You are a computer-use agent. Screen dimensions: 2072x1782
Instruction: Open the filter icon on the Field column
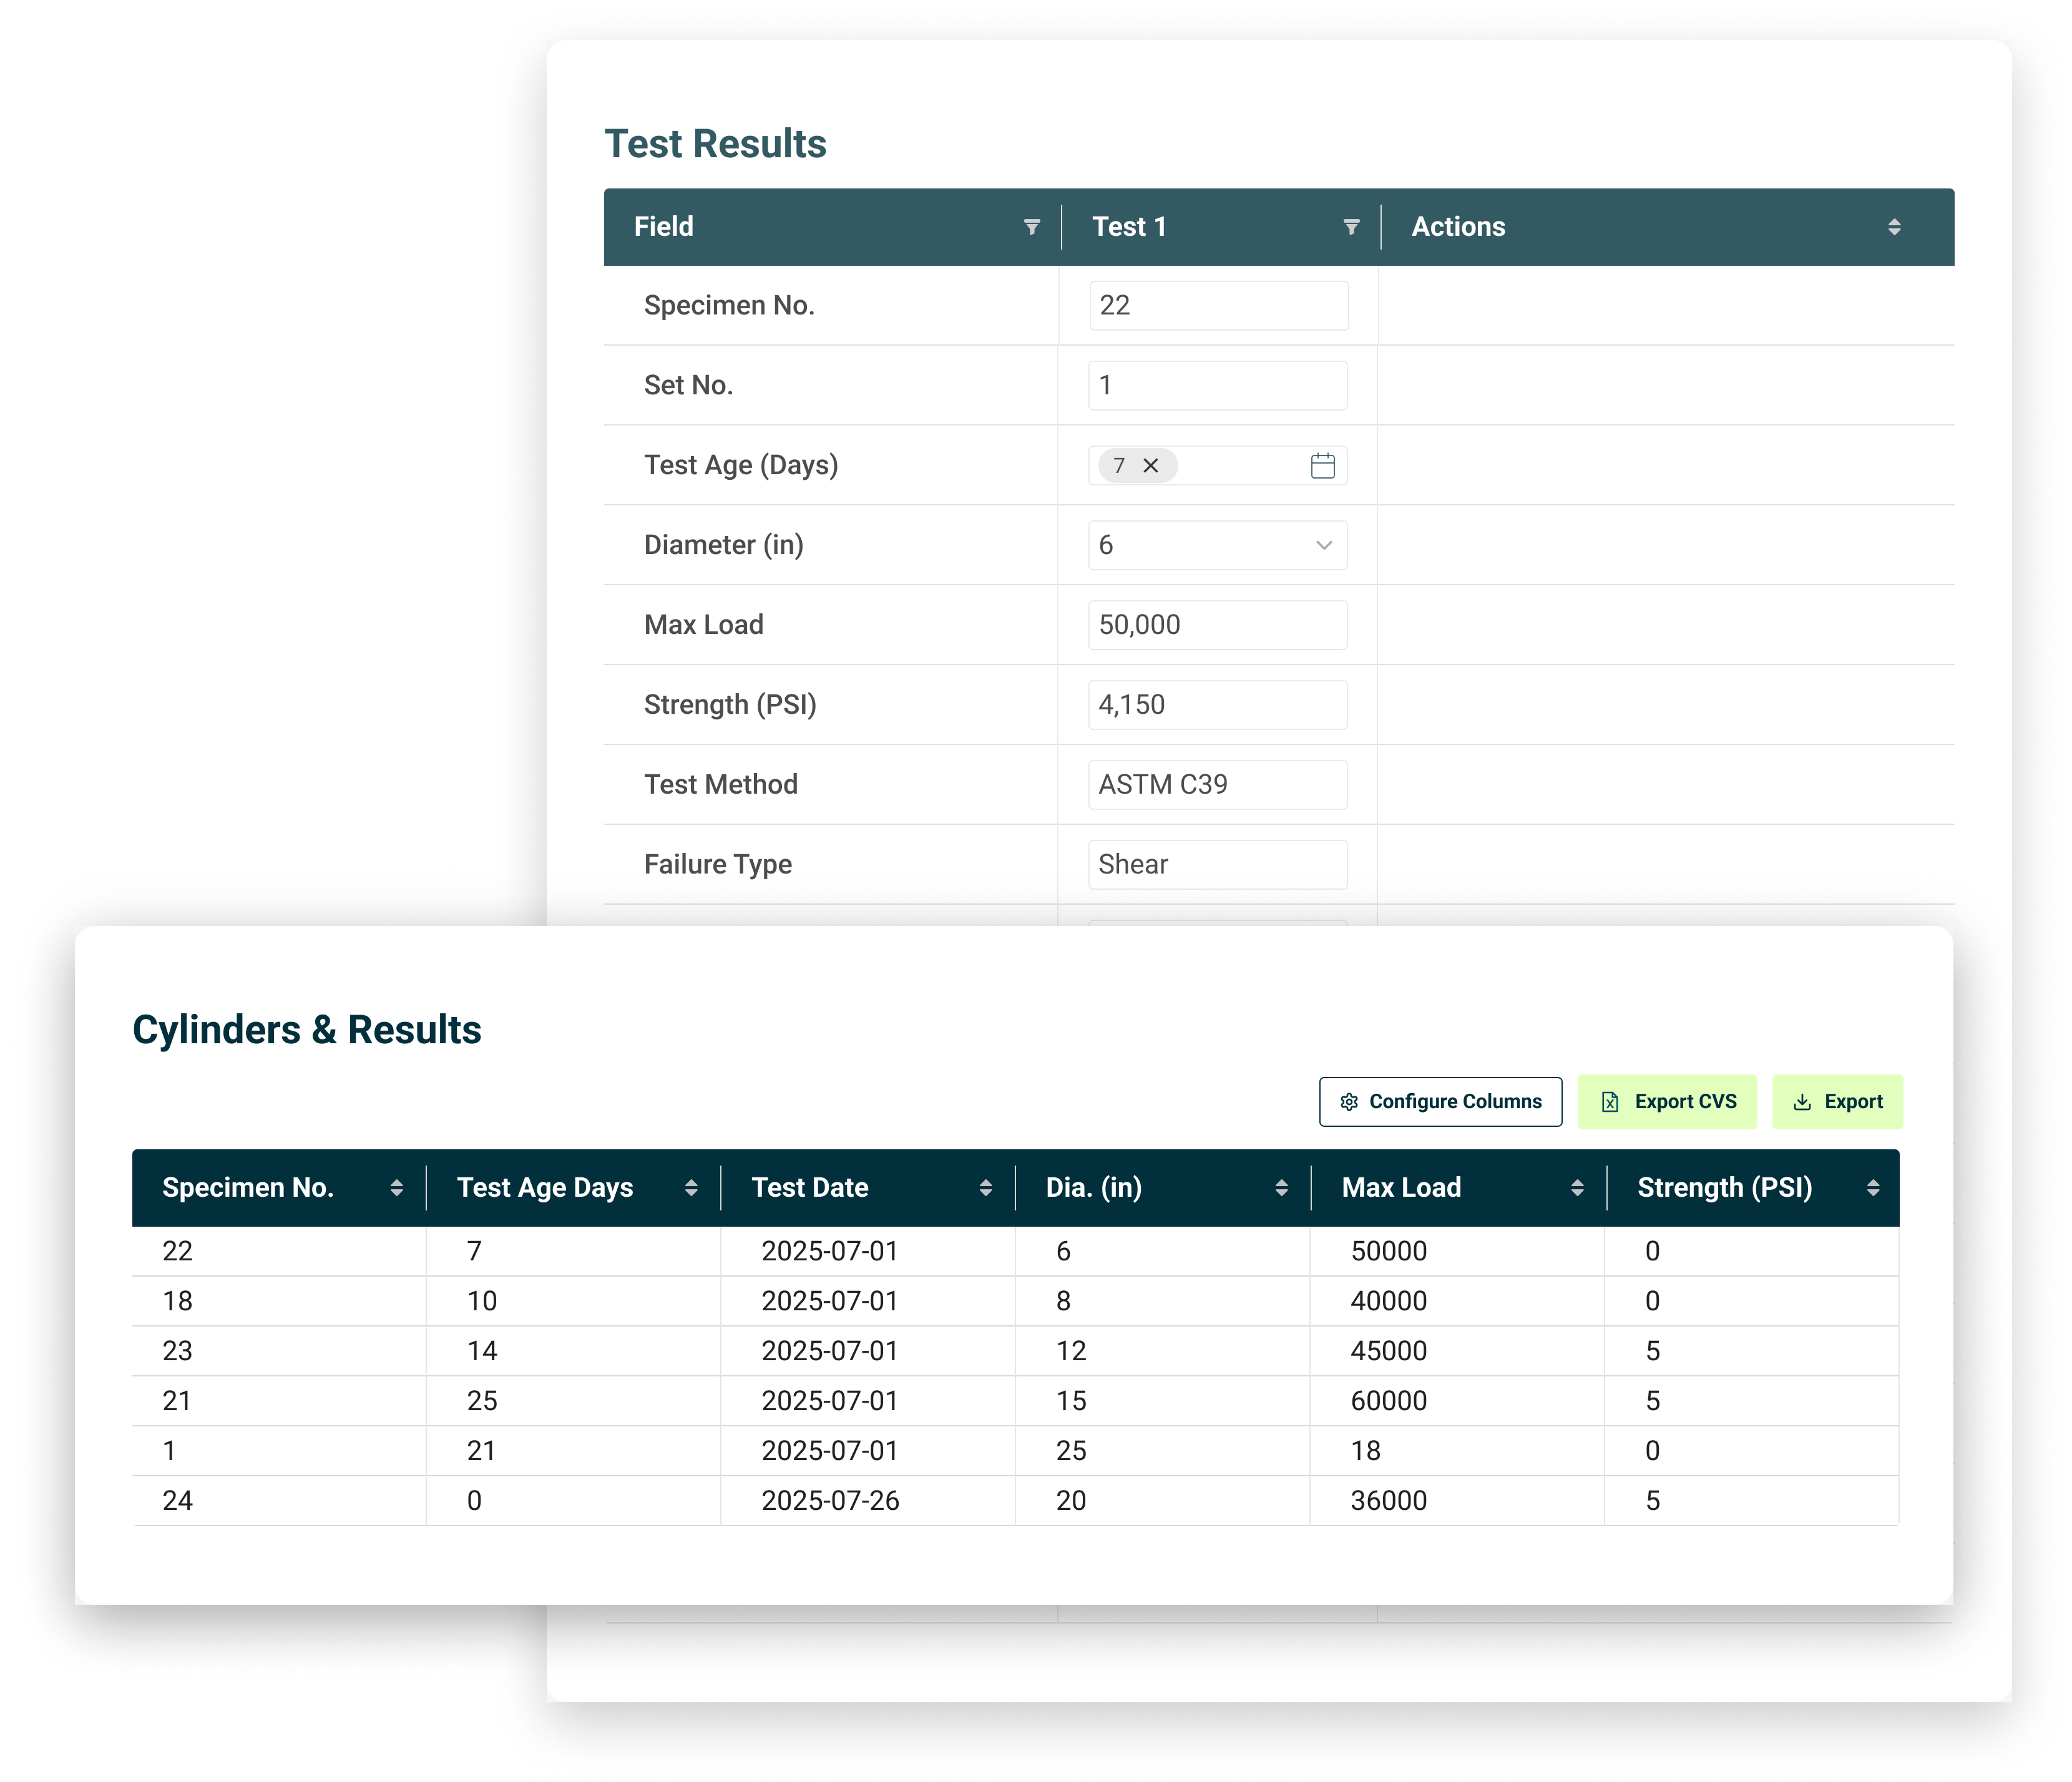pos(1031,227)
